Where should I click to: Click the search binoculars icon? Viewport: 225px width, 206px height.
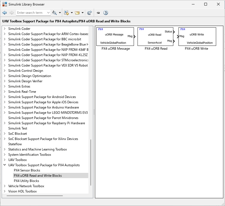click(x=55, y=13)
